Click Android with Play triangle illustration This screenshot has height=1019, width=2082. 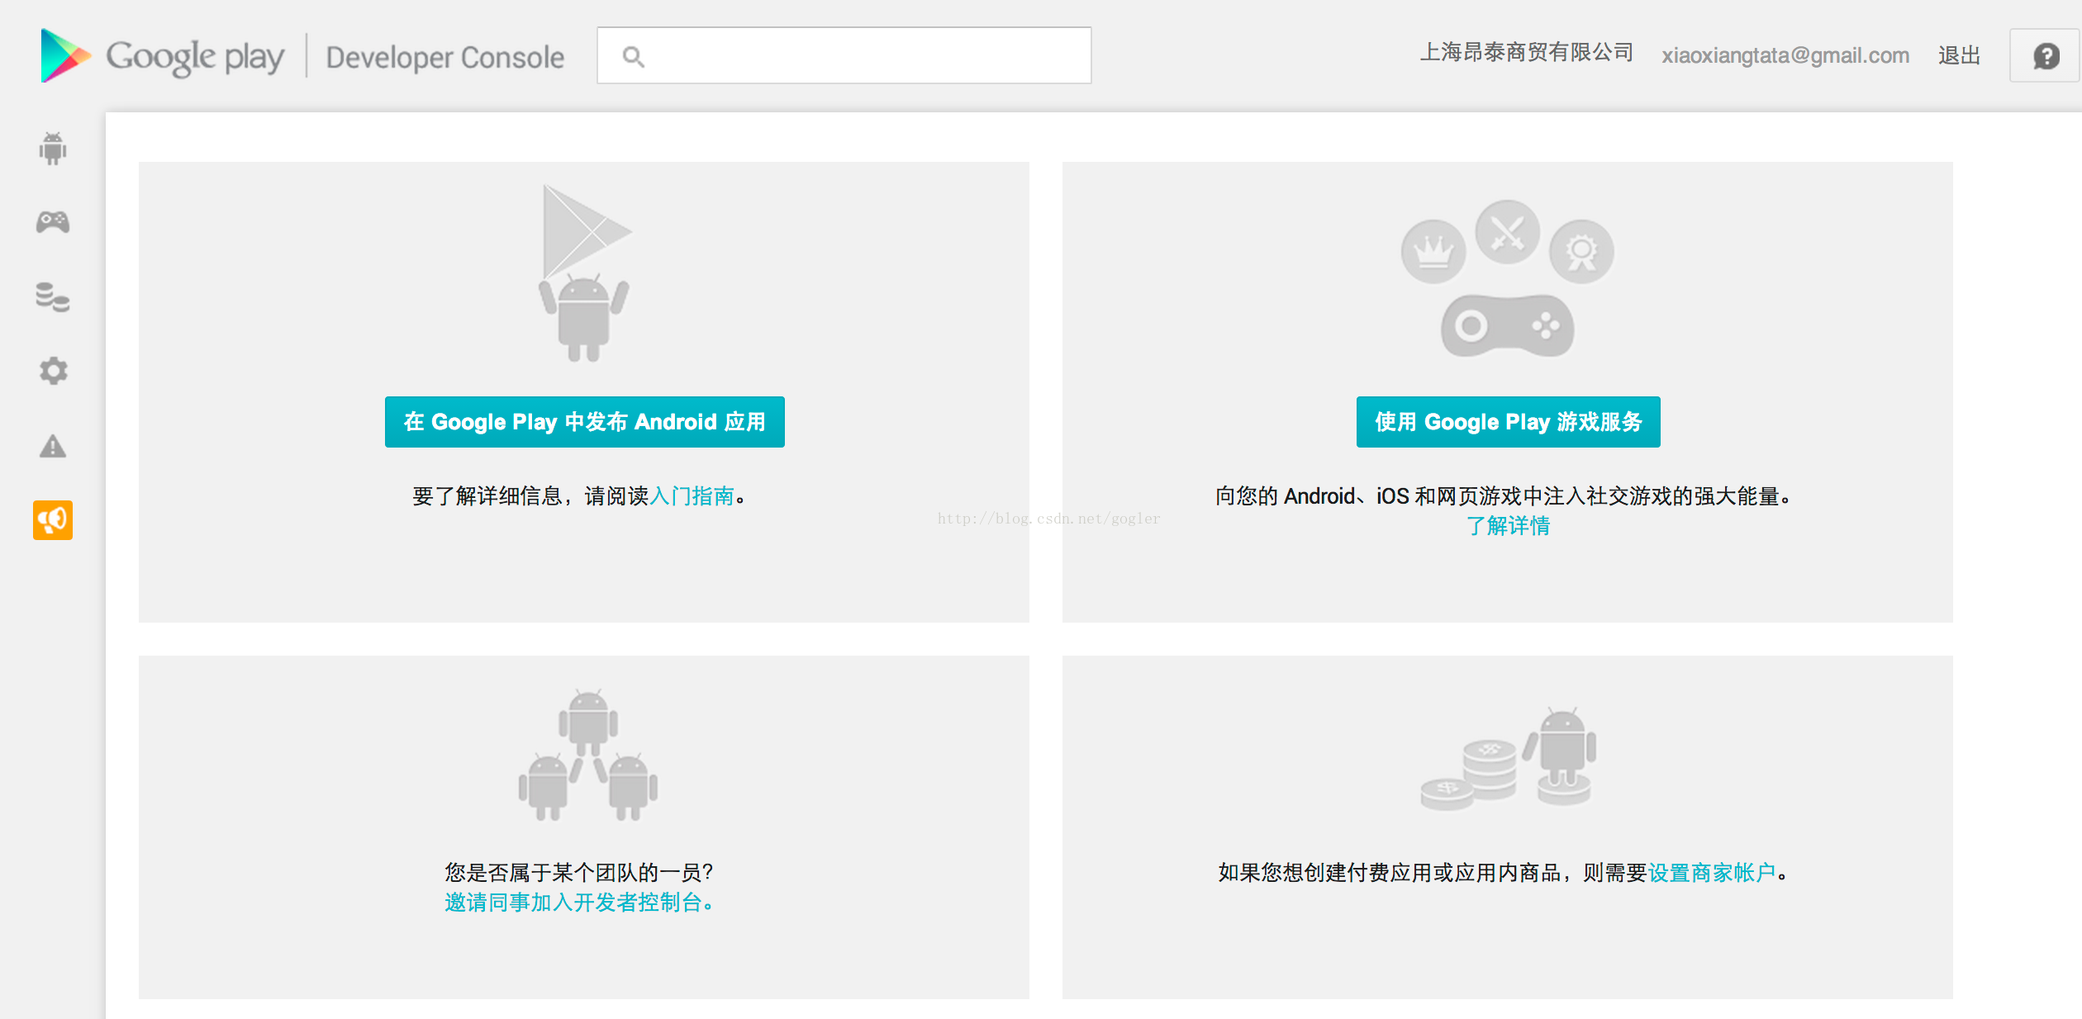pyautogui.click(x=585, y=273)
